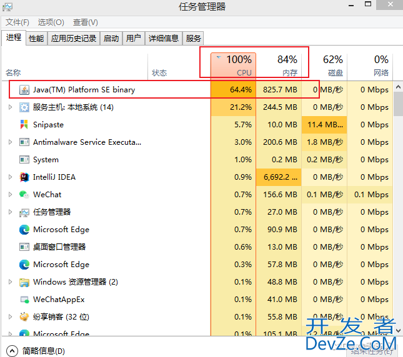
Task: Open the 文件(F) menu
Action: pos(17,22)
